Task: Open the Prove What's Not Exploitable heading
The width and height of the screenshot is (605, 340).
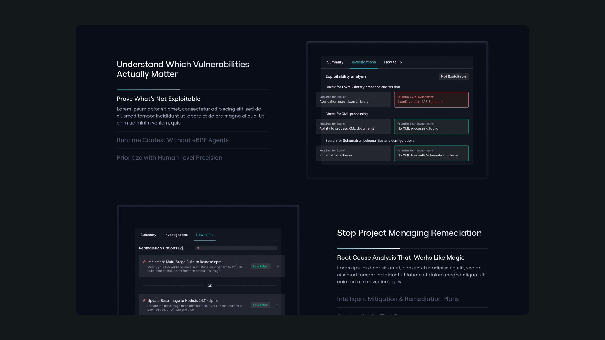Action: (x=158, y=99)
